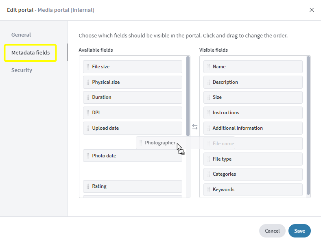Select the Photo date available field

coord(133,156)
